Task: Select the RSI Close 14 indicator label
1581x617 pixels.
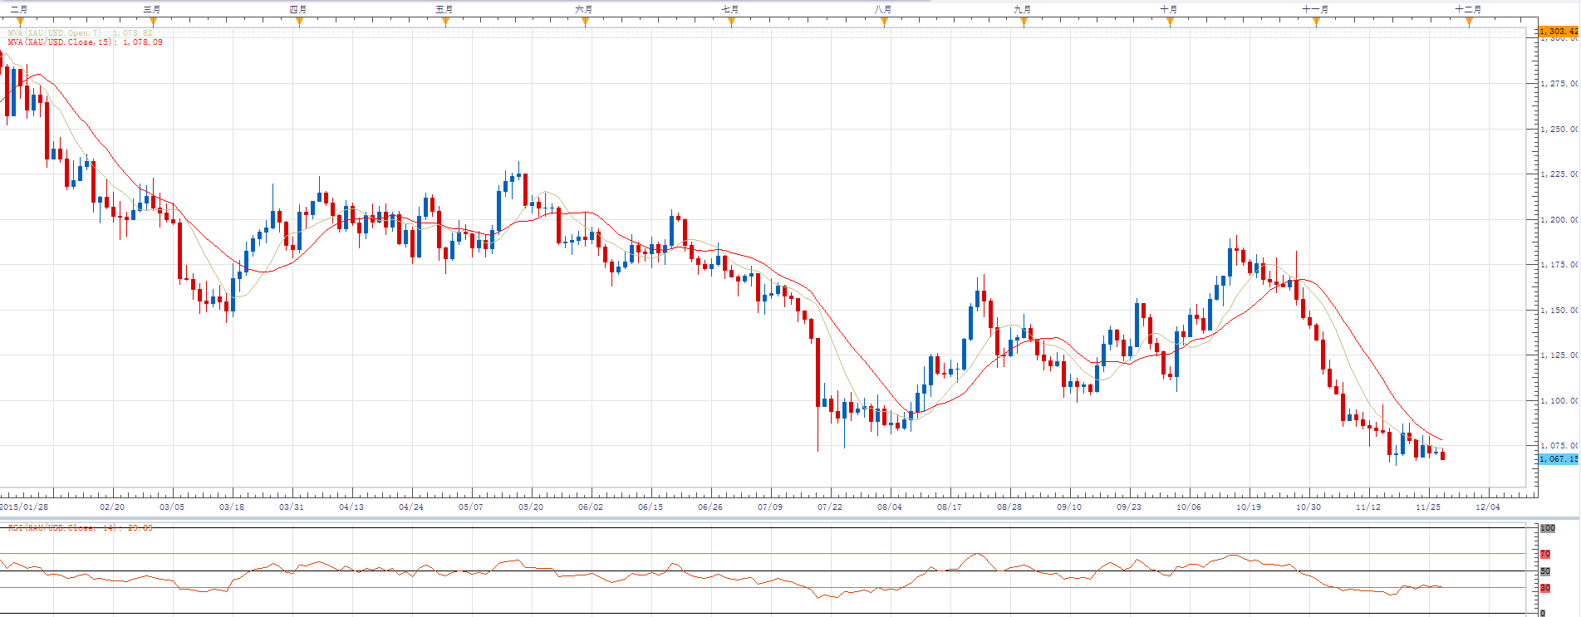Action: pos(80,528)
